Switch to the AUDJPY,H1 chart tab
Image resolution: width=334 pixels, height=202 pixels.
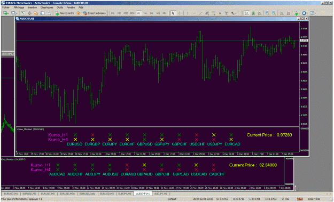161,193
